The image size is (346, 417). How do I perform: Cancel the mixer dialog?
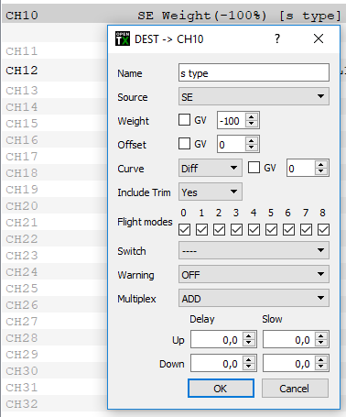tap(295, 389)
